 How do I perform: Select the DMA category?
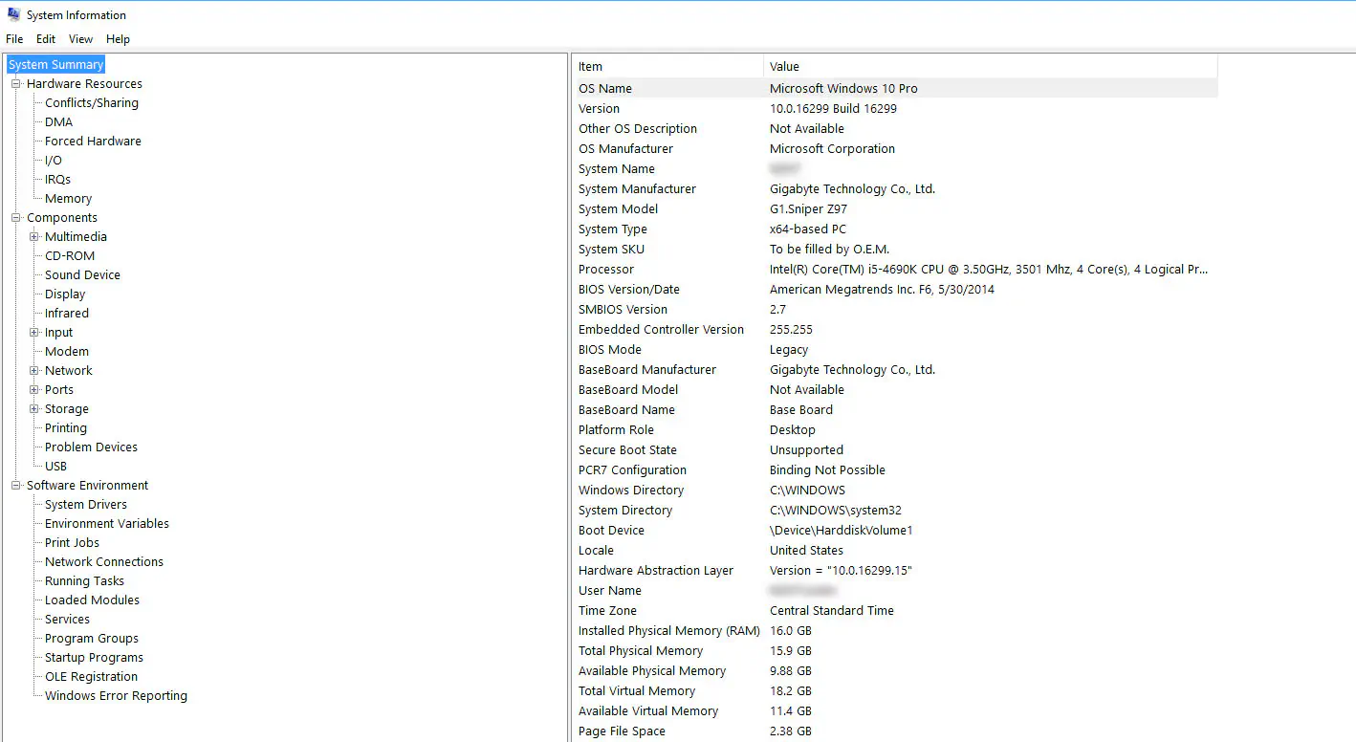pos(58,121)
